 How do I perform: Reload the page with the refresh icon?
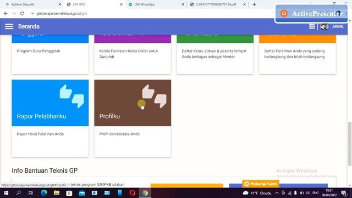click(x=22, y=13)
